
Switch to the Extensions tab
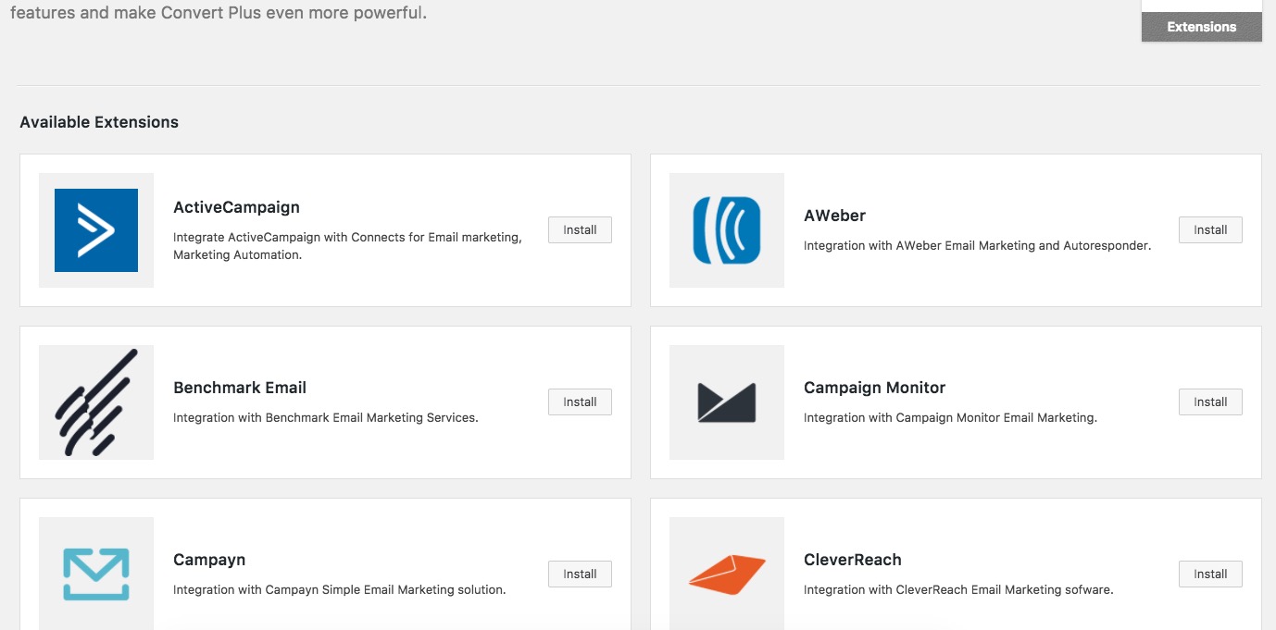[1201, 27]
